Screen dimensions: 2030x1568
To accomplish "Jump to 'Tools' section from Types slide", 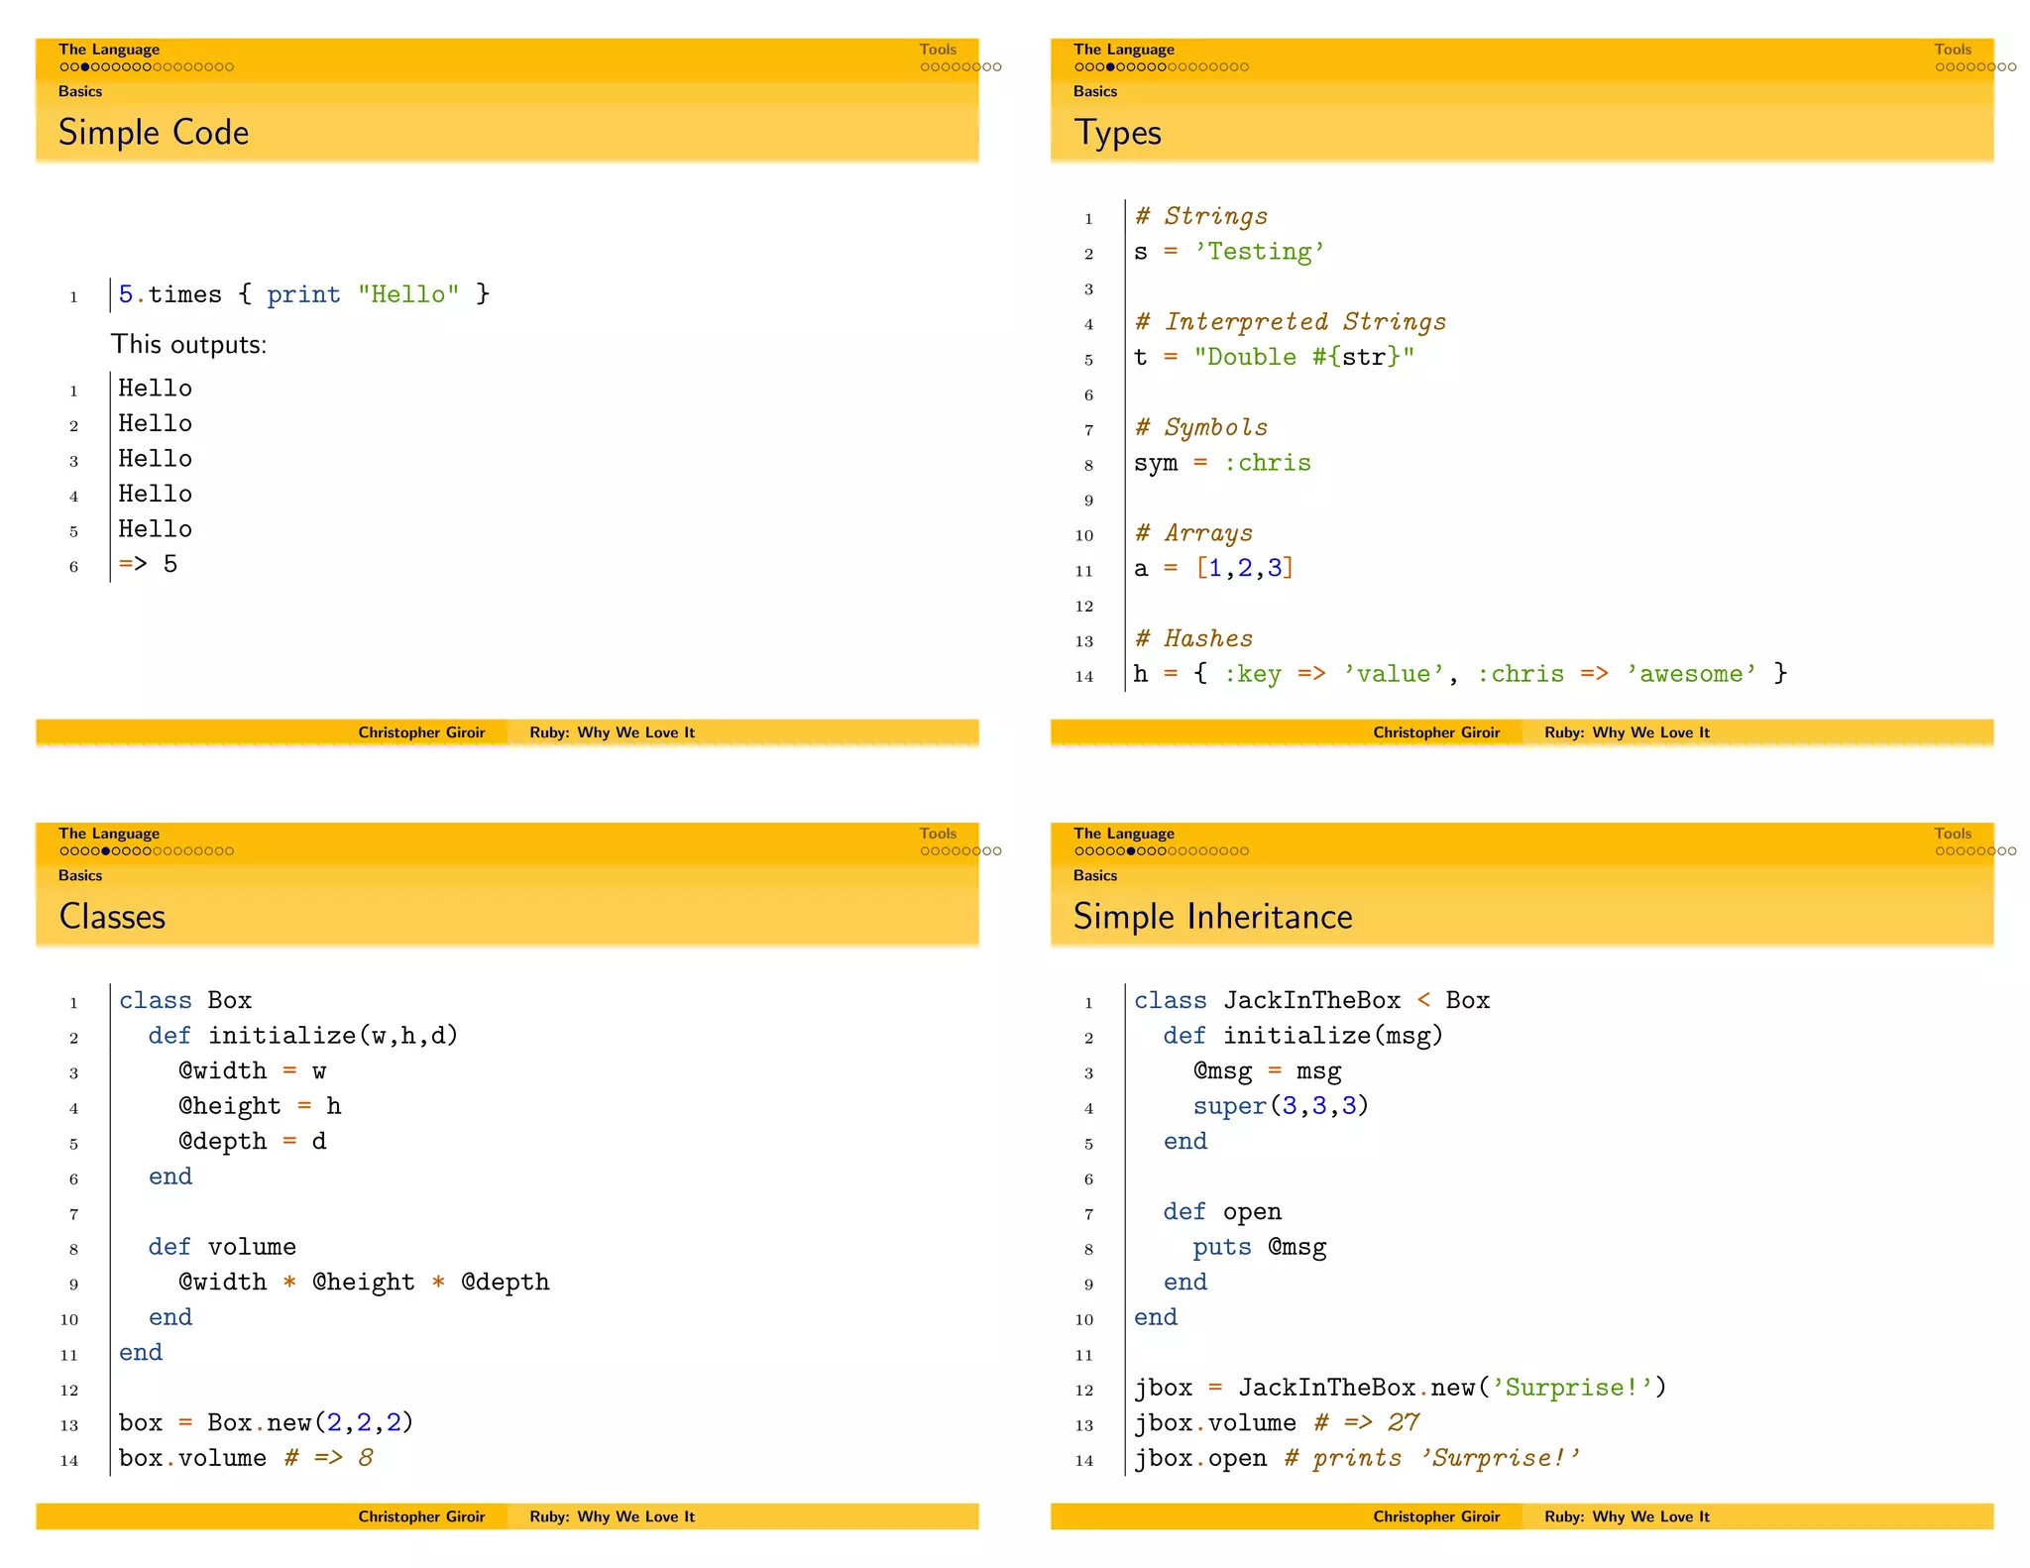I will click(x=1952, y=50).
